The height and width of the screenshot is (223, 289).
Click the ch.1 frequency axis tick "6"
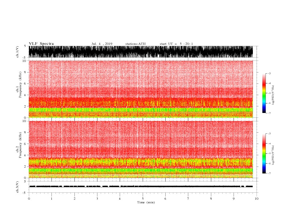25,84
